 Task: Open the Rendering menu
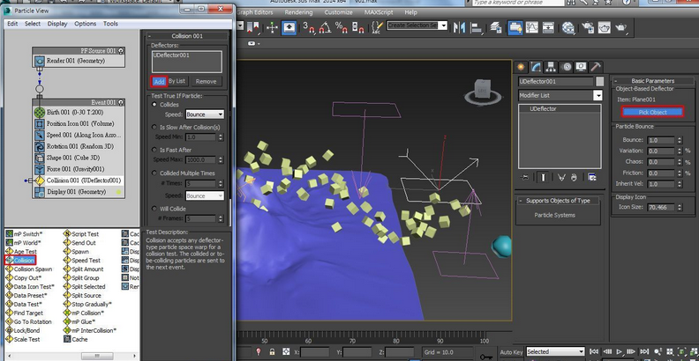[x=298, y=13]
